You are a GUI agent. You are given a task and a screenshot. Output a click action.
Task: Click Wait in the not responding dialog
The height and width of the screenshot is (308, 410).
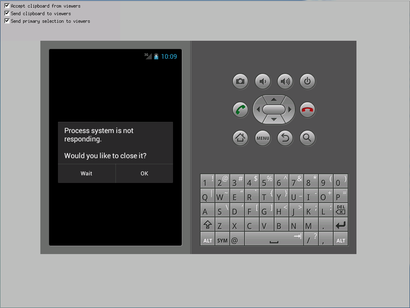click(86, 173)
